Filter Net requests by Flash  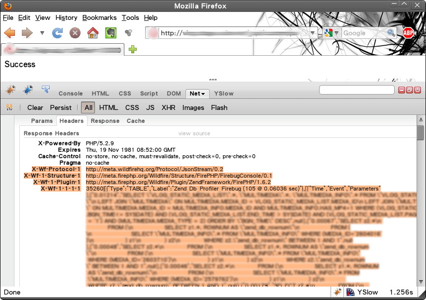(x=219, y=107)
